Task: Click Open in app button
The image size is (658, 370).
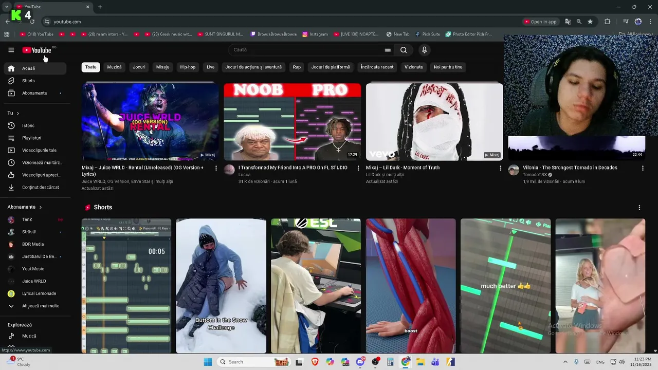Action: coord(541,22)
